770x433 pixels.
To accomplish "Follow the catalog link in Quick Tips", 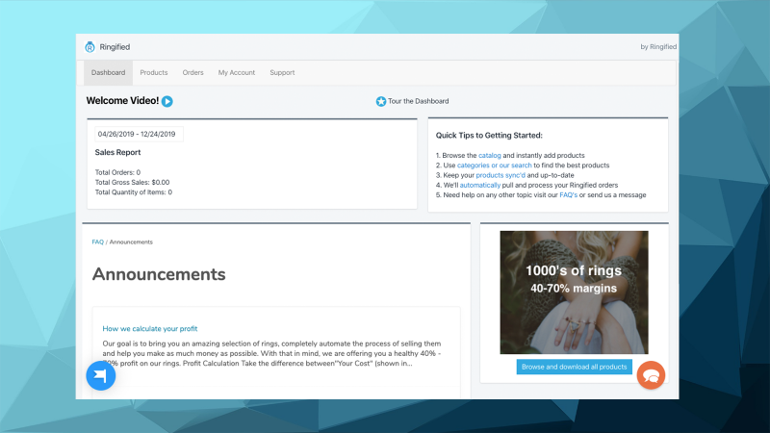I will pos(490,155).
